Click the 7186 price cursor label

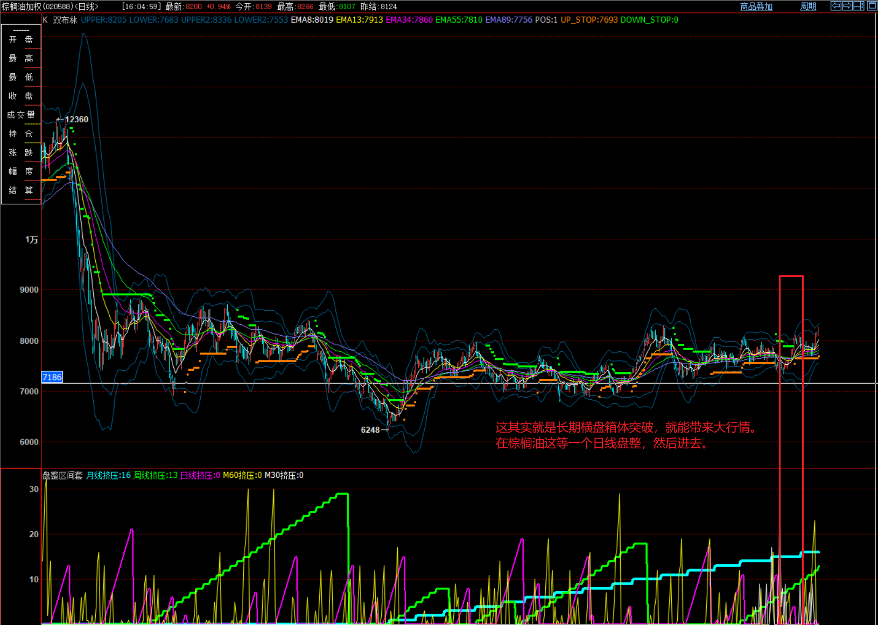[52, 377]
